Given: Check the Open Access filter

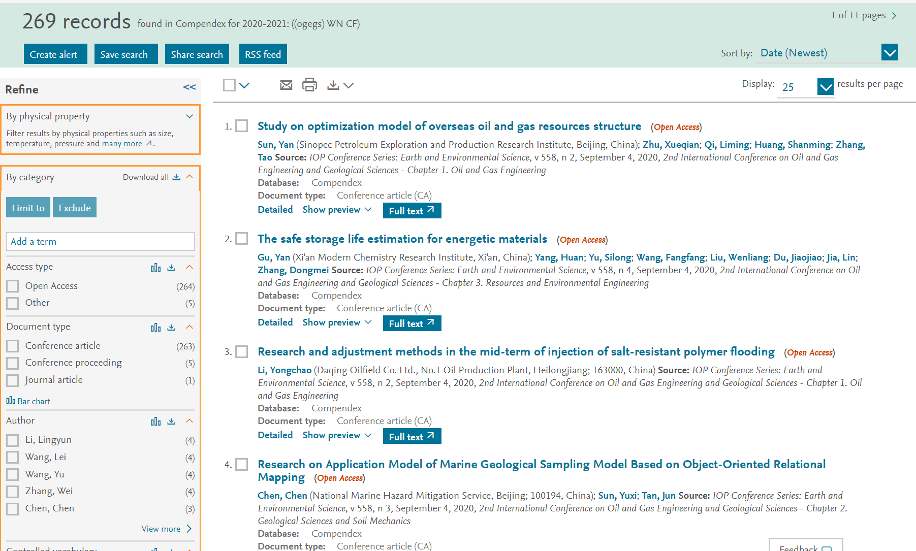Looking at the screenshot, I should (13, 286).
